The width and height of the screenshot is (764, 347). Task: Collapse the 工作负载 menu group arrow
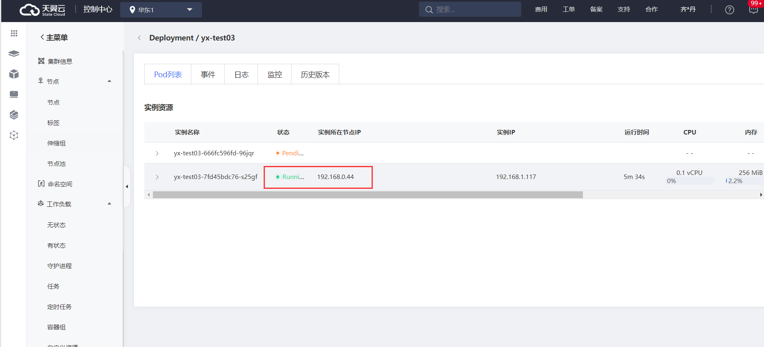[109, 204]
